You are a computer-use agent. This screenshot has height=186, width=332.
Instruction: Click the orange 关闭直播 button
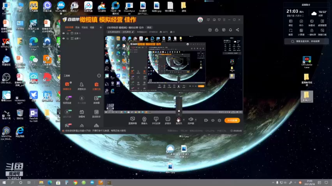pos(232,120)
